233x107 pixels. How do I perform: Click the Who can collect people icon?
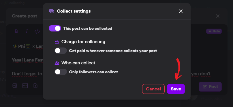57,63
